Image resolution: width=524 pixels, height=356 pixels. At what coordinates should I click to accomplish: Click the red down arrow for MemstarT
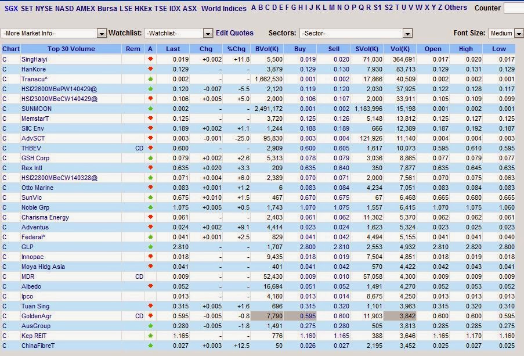[x=150, y=118]
